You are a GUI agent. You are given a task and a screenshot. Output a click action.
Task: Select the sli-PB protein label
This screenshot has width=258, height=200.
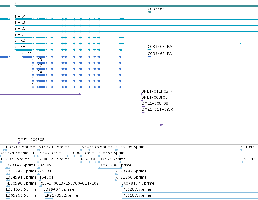click(37, 60)
